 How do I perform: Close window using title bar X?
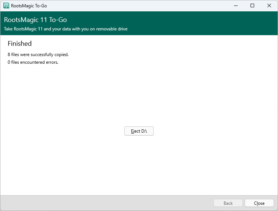[x=269, y=5]
